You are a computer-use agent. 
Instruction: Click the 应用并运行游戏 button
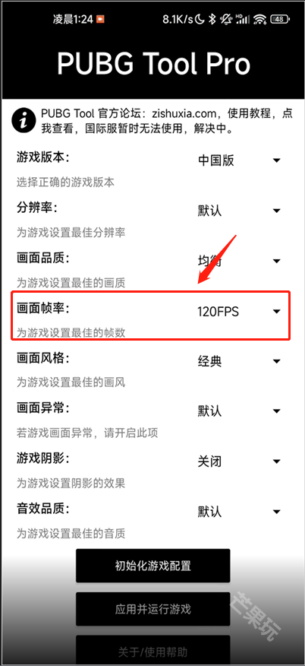(153, 609)
